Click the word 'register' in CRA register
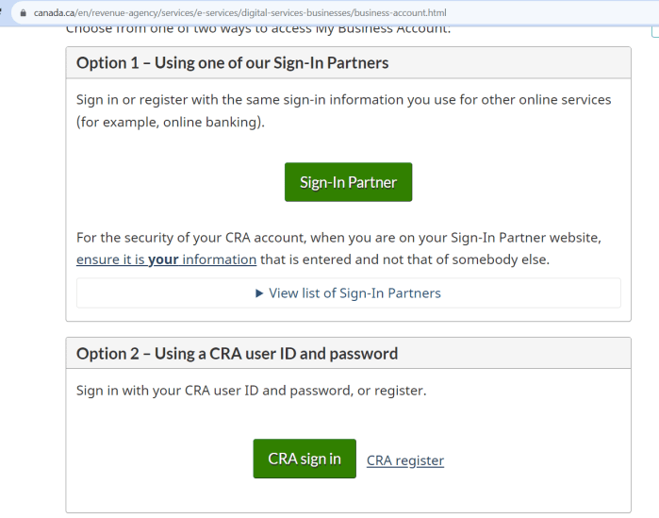659x518 pixels. coord(420,460)
